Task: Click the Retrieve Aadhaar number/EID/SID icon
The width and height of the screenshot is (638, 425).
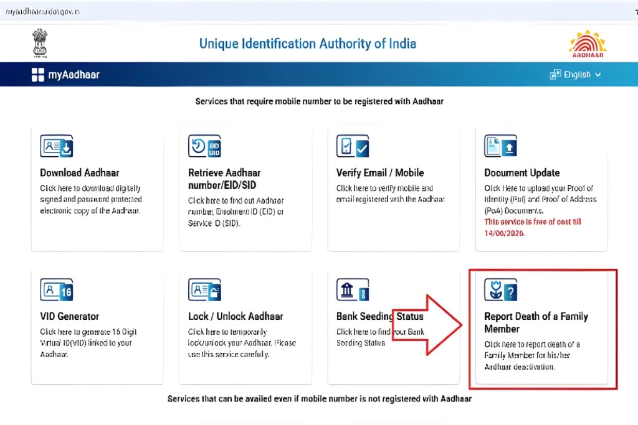Action: [204, 146]
